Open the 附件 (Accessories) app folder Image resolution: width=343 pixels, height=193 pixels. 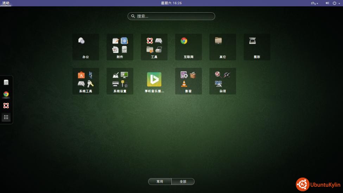[x=120, y=47]
